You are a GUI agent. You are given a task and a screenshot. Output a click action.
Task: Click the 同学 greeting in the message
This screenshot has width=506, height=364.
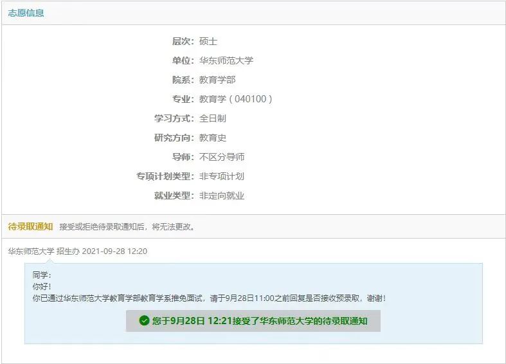point(42,275)
